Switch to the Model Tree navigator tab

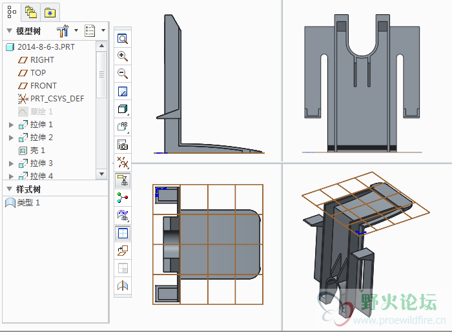pyautogui.click(x=12, y=12)
